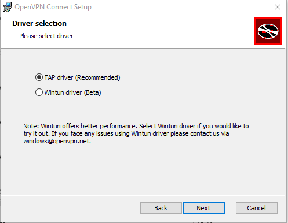Click the empty gray area below the note

(143, 169)
